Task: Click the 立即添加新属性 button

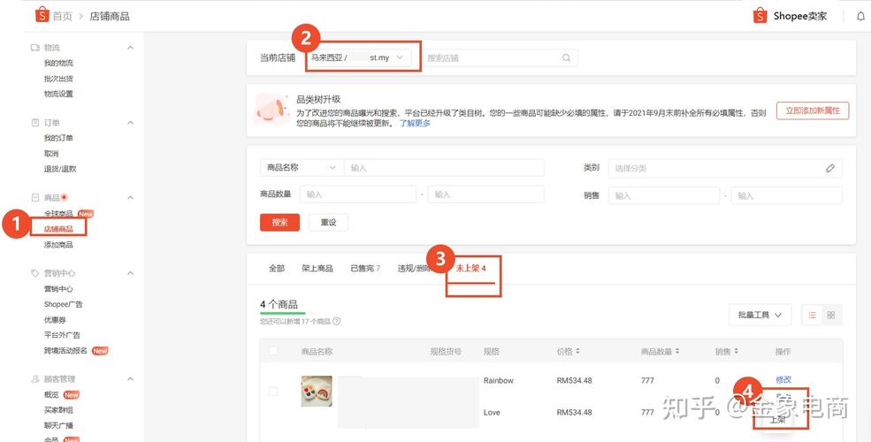Action: coord(813,110)
